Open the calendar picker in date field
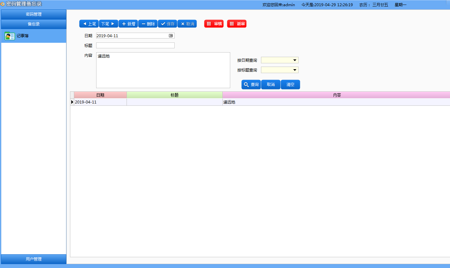 [171, 36]
